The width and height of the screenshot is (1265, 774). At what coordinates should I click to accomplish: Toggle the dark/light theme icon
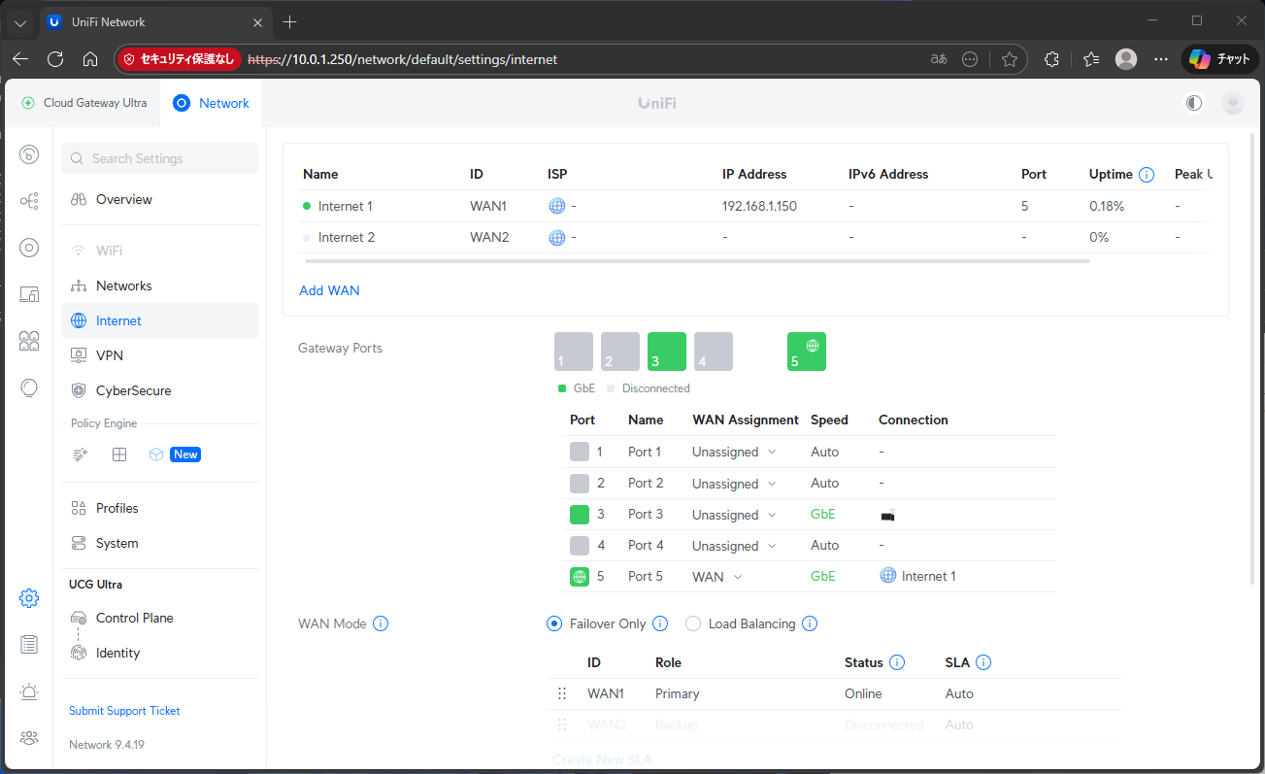1194,103
